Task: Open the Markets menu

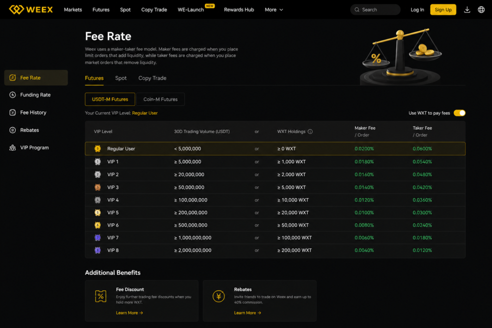Action: [x=73, y=10]
